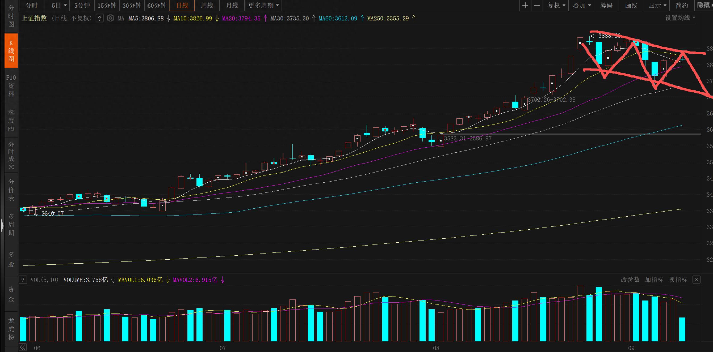Screen dimensions: 713x352
Task: Open F10资料 in left sidebar
Action: 11,86
